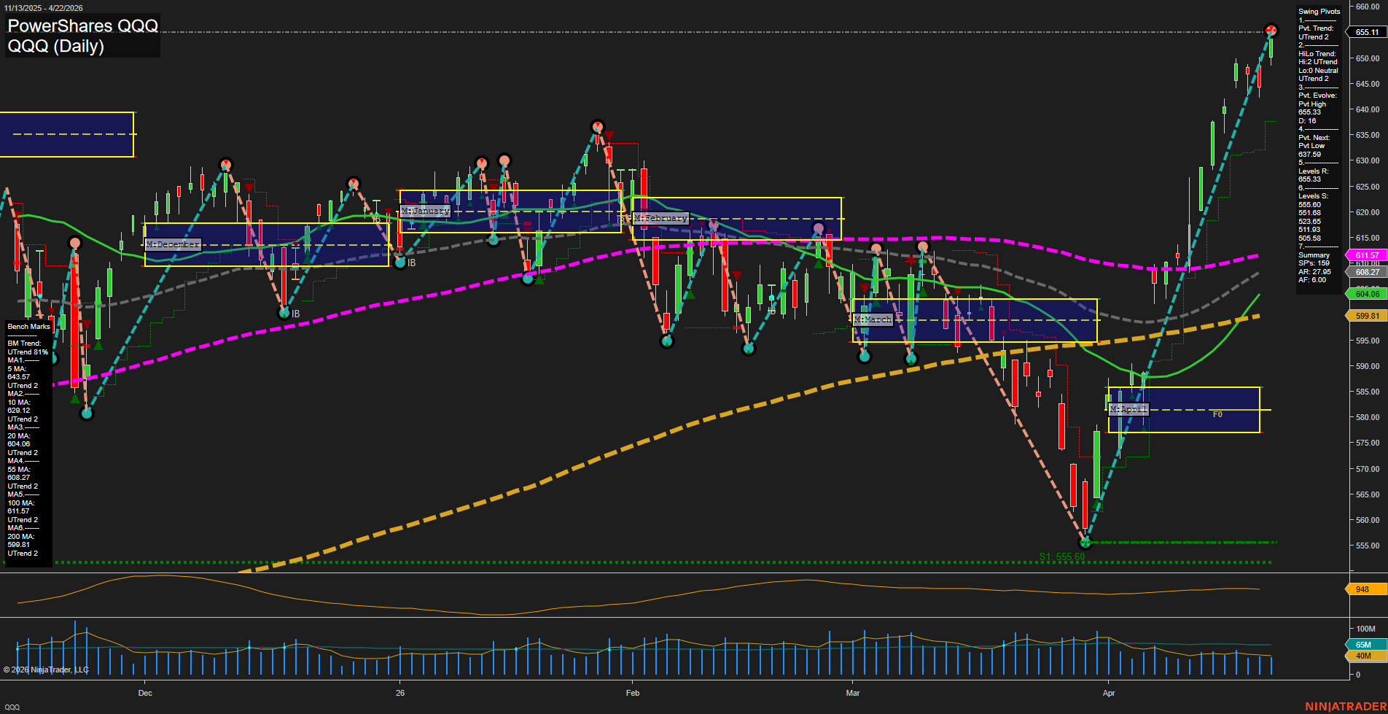Click the M:January label in its yellow box
The width and height of the screenshot is (1388, 714).
tap(426, 209)
